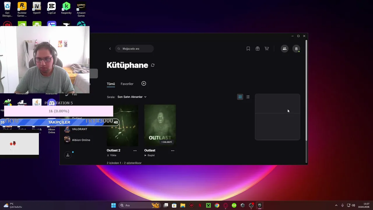Open Netflix from the taskbar

point(200,205)
